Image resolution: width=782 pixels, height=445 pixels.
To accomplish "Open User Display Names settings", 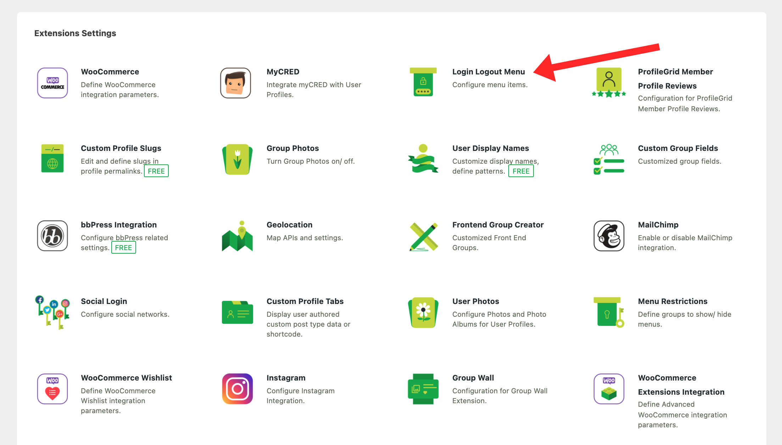I will pyautogui.click(x=490, y=148).
